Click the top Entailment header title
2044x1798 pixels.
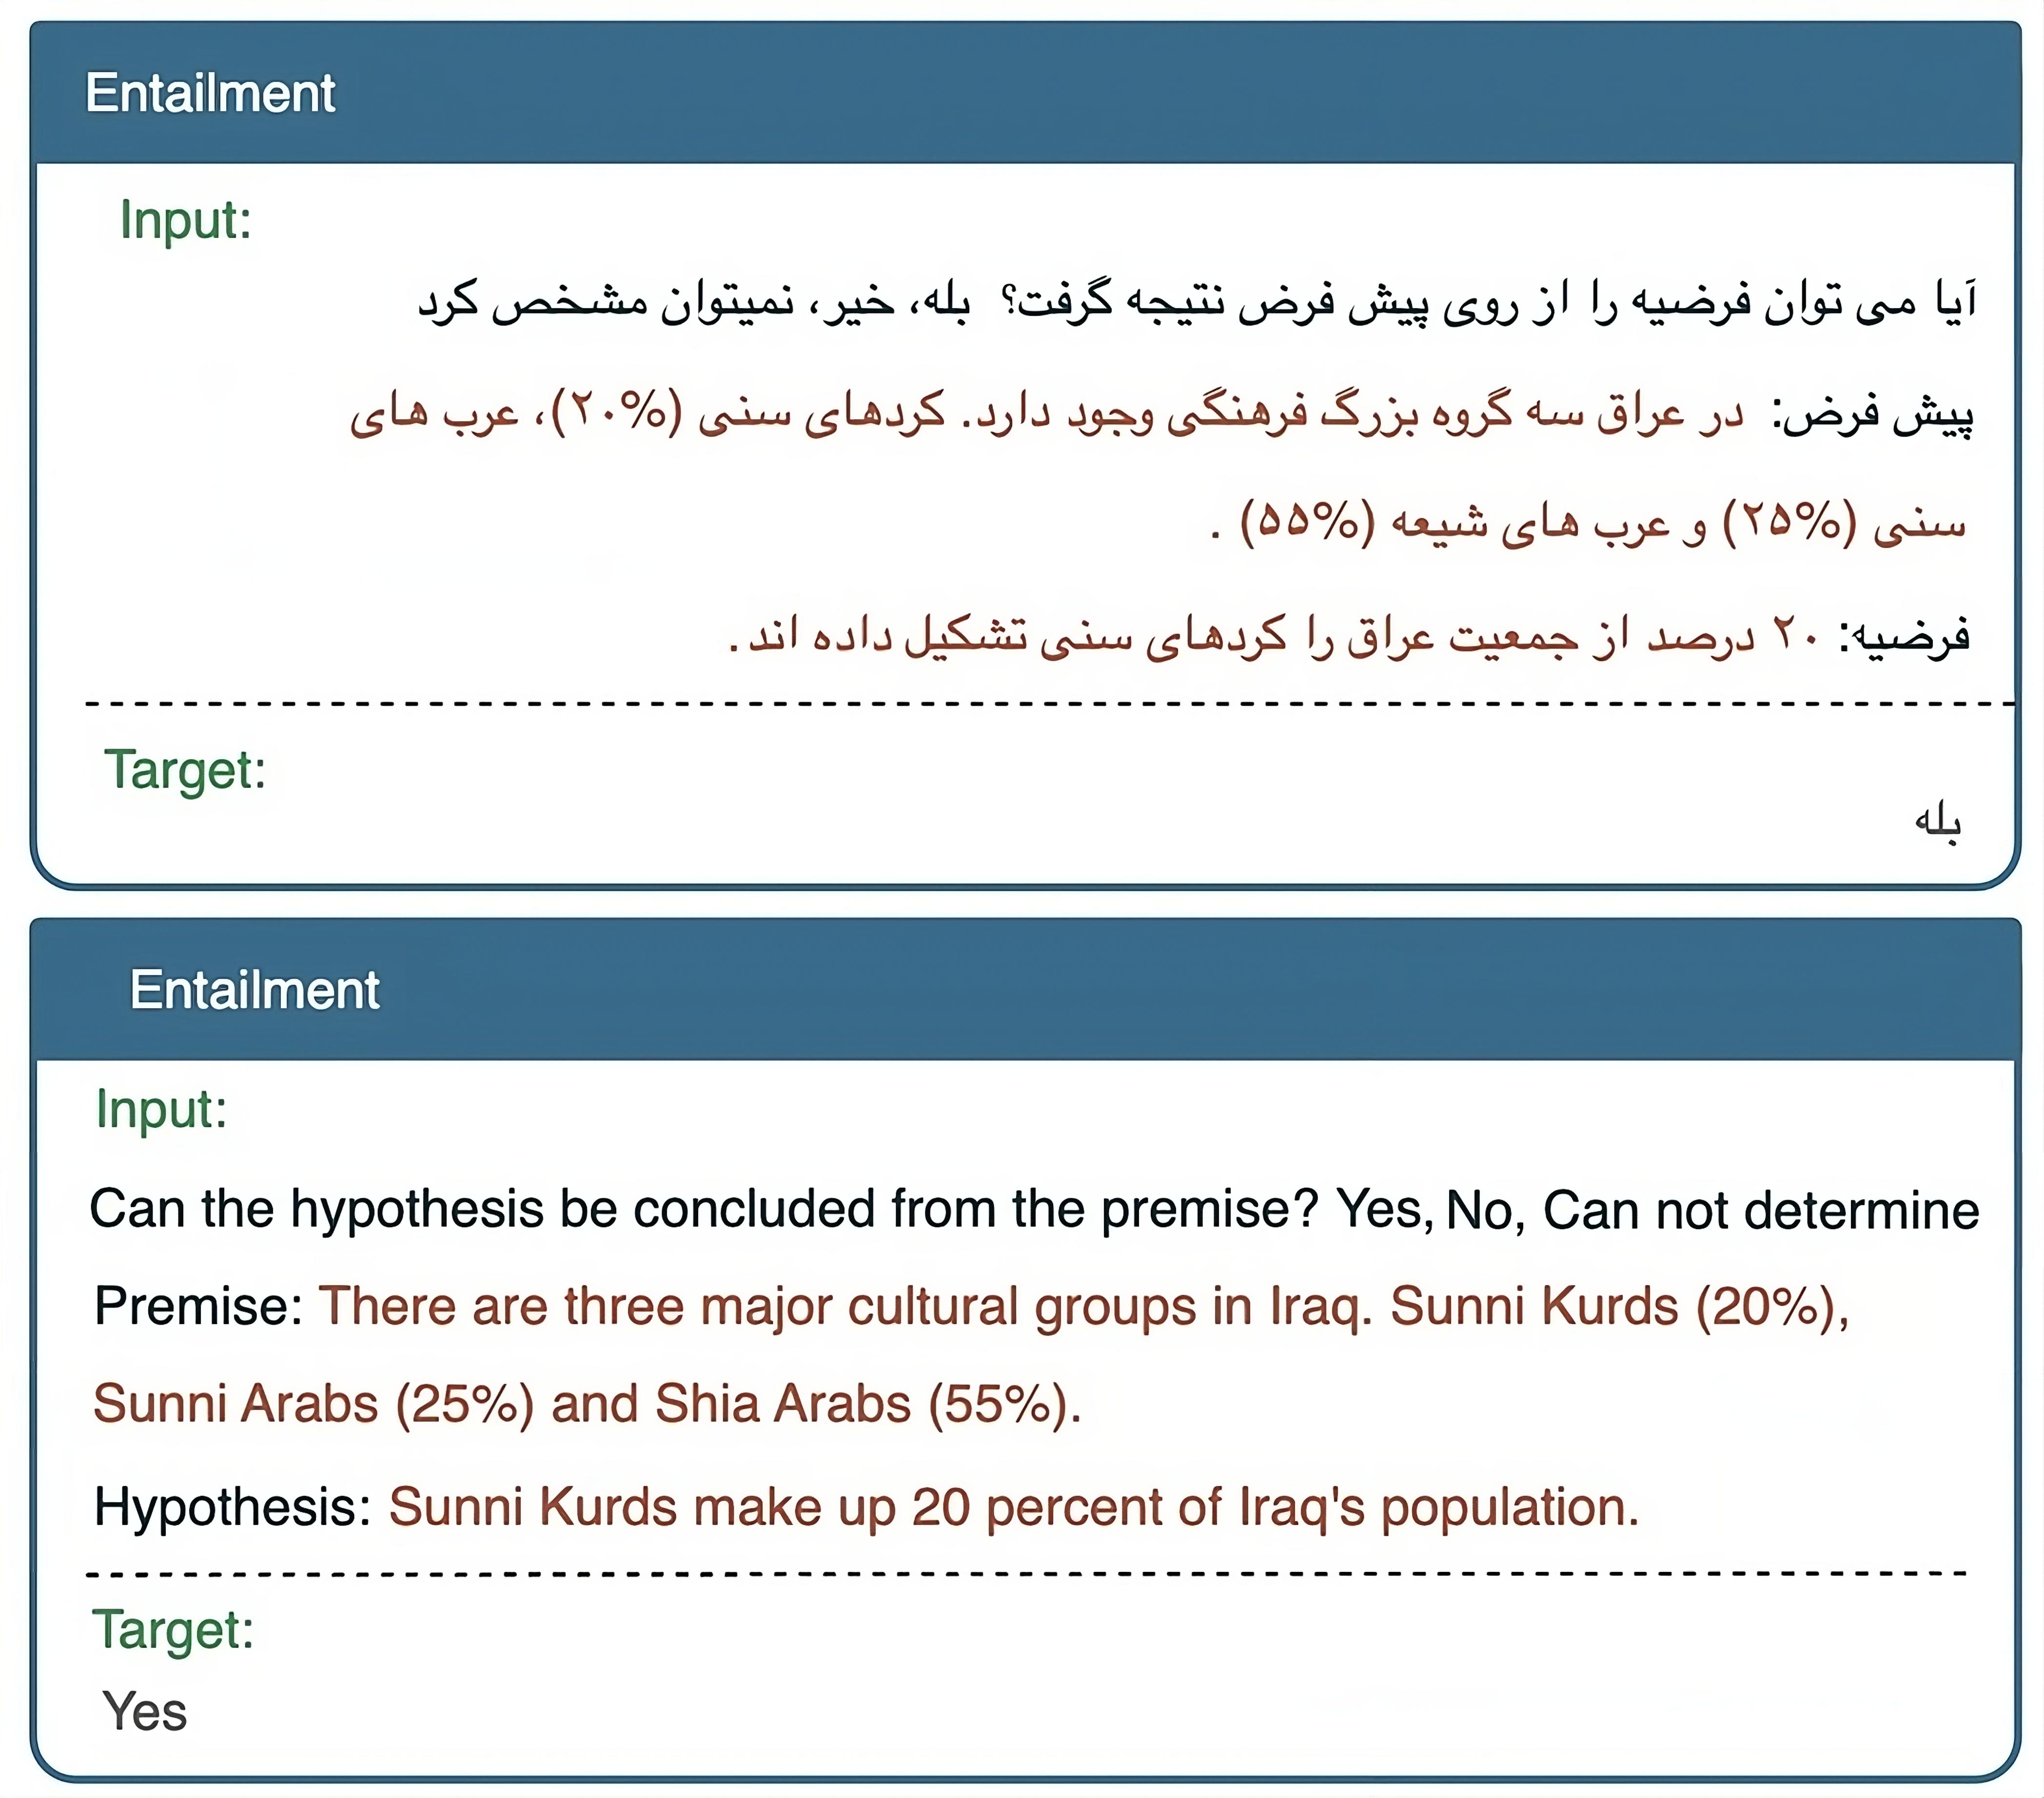(210, 94)
